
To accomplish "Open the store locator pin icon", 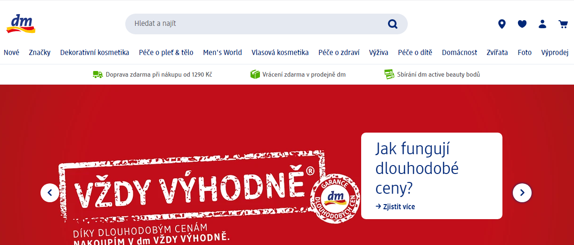I will pos(502,24).
